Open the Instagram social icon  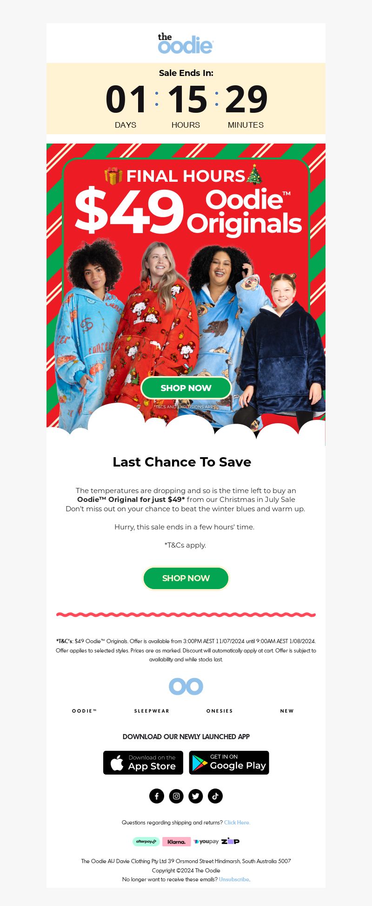tap(176, 796)
